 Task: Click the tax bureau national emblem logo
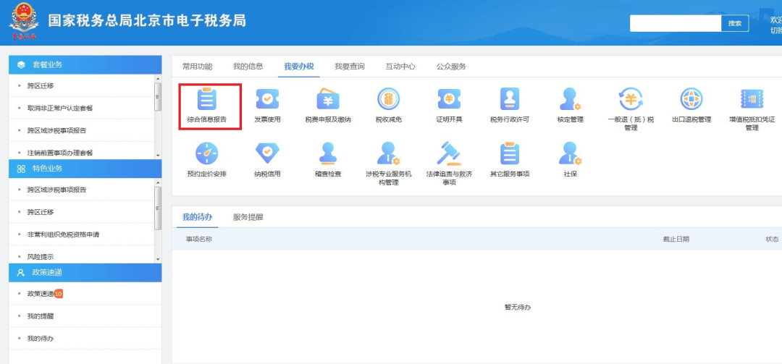pos(23,22)
